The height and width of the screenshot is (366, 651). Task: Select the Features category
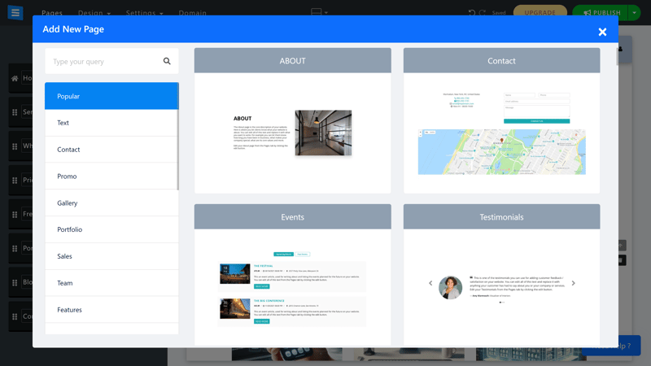pyautogui.click(x=111, y=310)
